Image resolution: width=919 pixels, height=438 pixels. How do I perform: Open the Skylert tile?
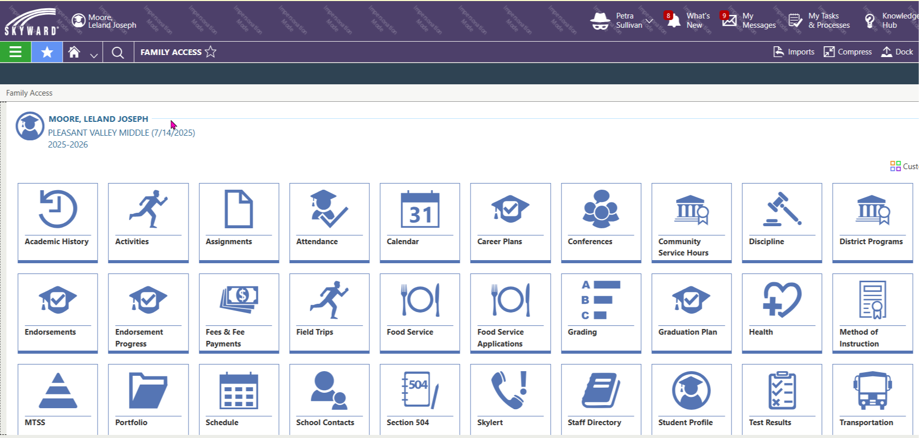tap(510, 399)
